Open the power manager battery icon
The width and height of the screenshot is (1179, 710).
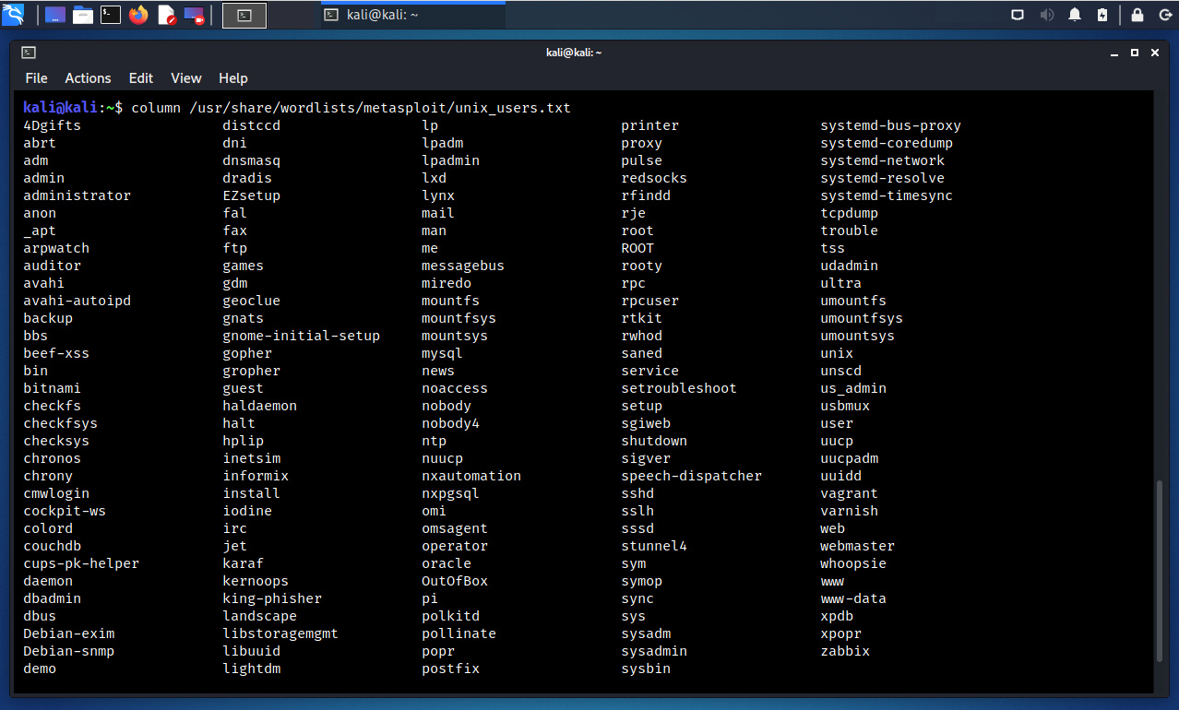click(x=1102, y=15)
